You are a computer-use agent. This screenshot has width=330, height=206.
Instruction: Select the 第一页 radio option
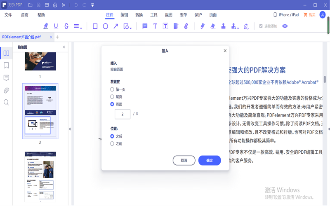pyautogui.click(x=112, y=89)
